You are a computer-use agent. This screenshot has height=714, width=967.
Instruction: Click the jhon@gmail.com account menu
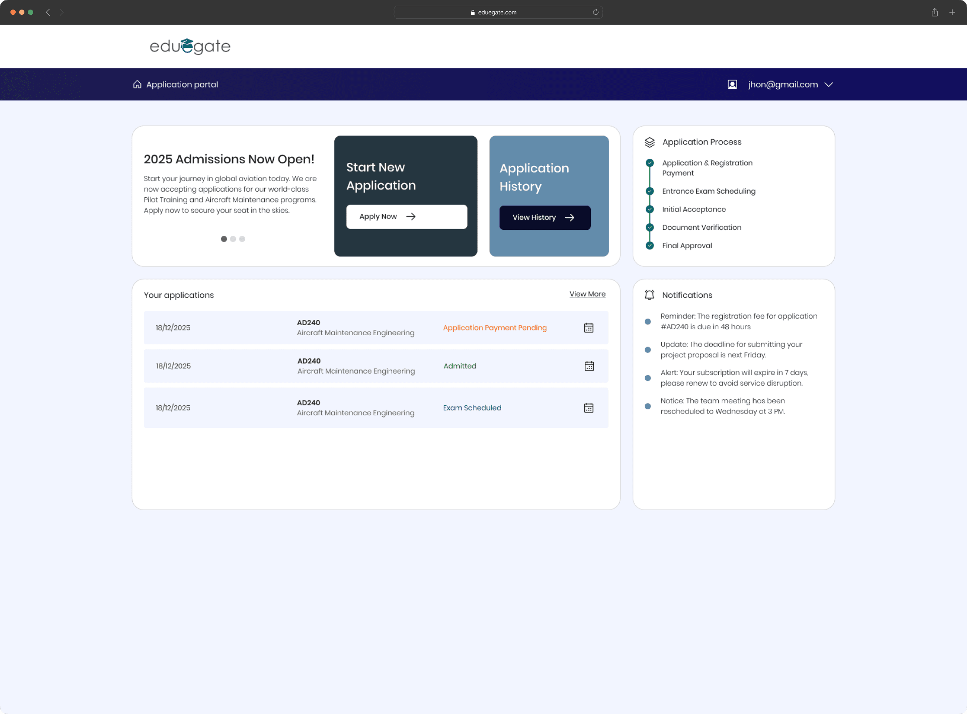[782, 84]
